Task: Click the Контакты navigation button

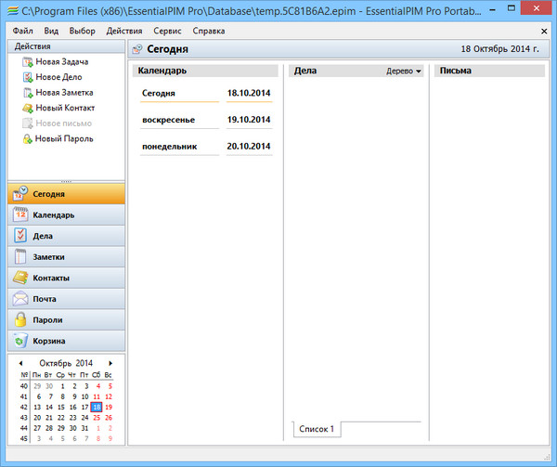Action: [65, 279]
